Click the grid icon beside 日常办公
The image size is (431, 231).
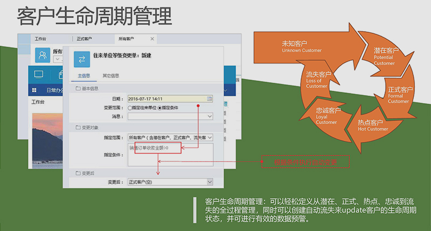pyautogui.click(x=34, y=90)
